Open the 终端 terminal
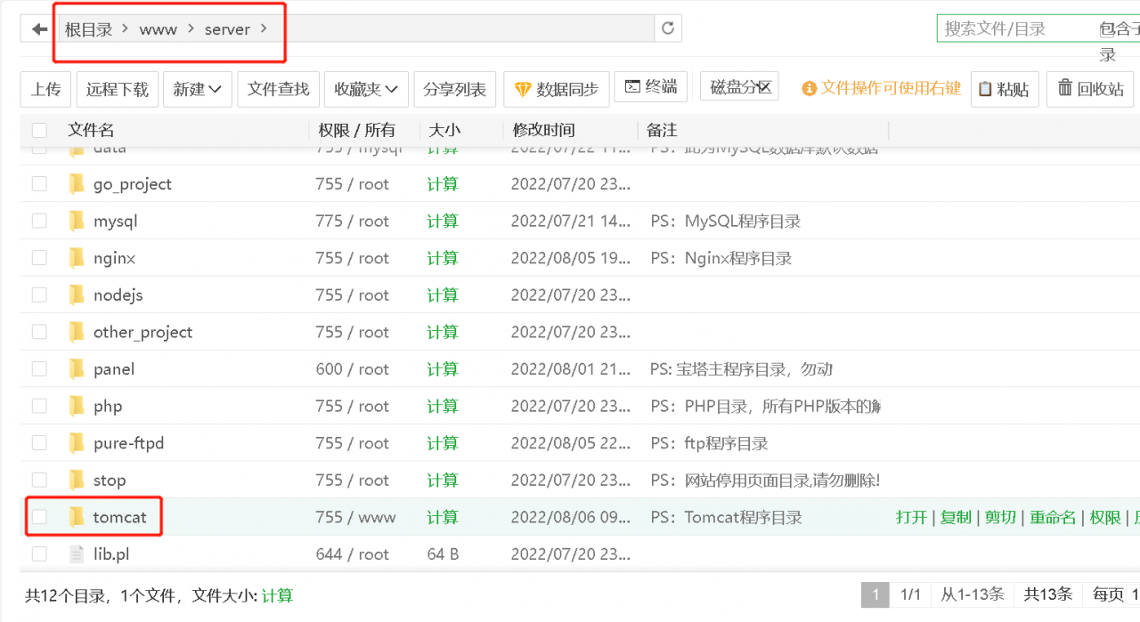Screen dimensions: 1140x622 pos(651,86)
